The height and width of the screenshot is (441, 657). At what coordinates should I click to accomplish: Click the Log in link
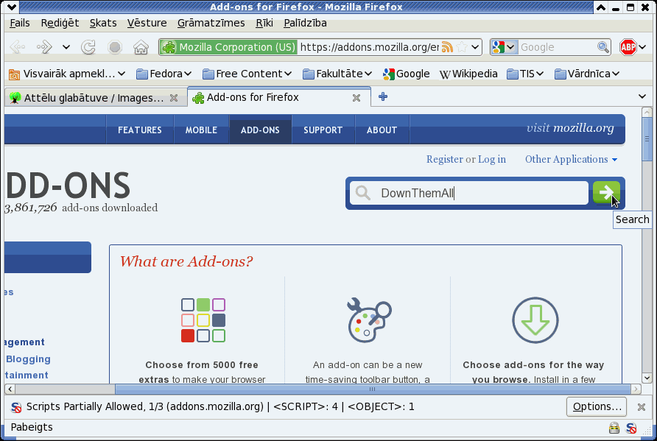click(492, 159)
